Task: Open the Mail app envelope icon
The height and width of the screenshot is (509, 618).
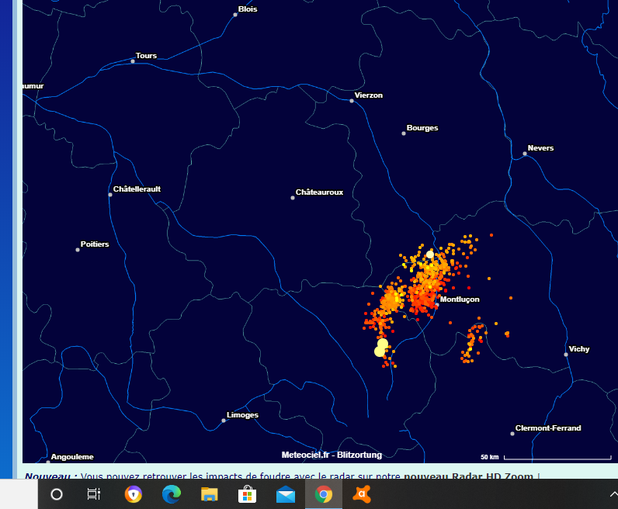Action: 286,494
